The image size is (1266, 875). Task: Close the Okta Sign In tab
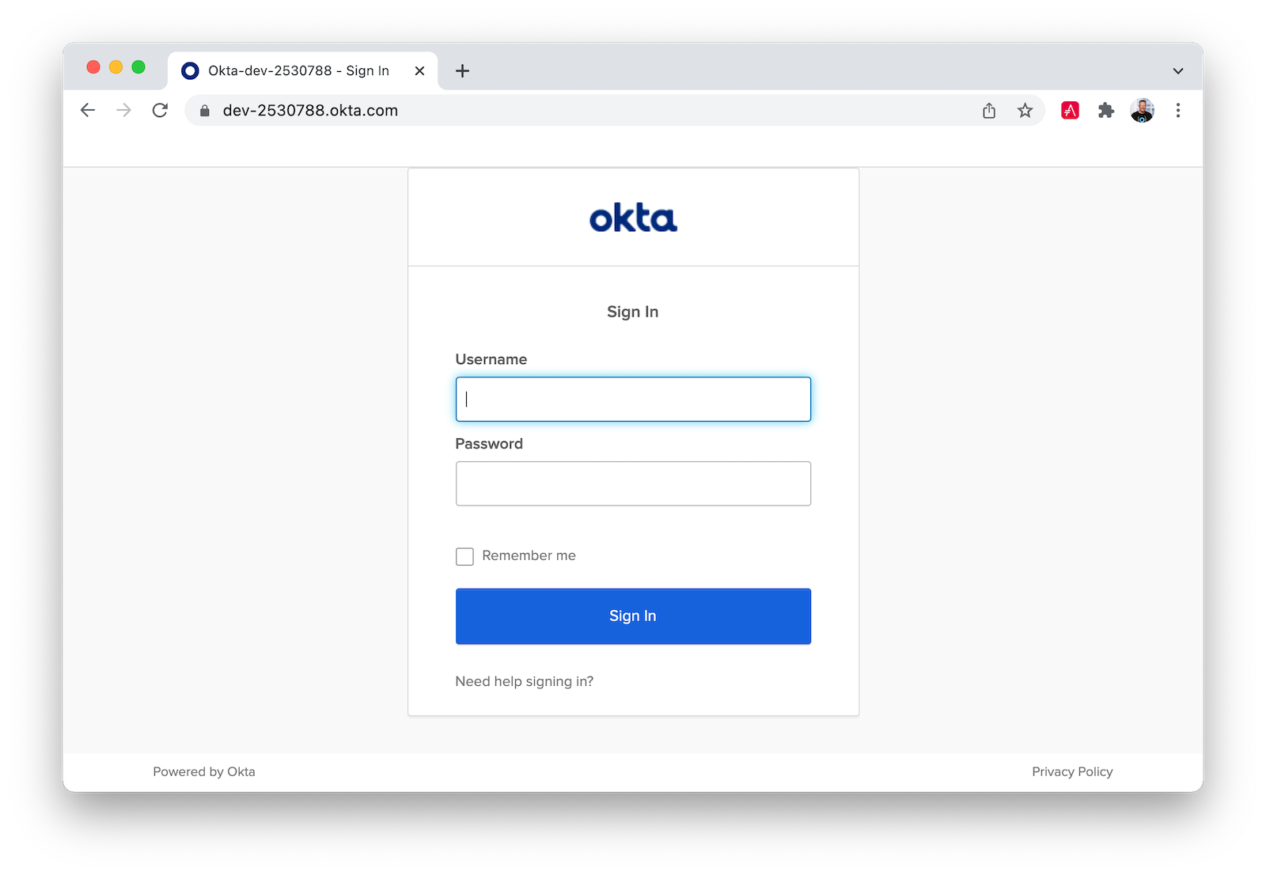(x=420, y=71)
